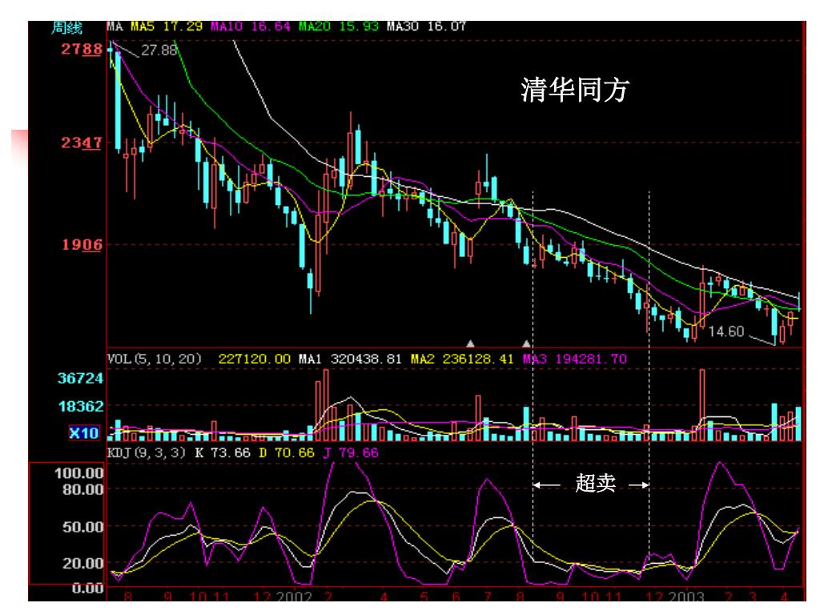The image size is (820, 615).
Task: Click the 27.88 high price label
Action: click(159, 50)
